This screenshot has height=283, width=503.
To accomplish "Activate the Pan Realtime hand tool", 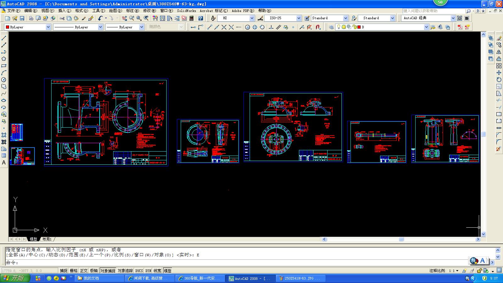I will coord(125,18).
